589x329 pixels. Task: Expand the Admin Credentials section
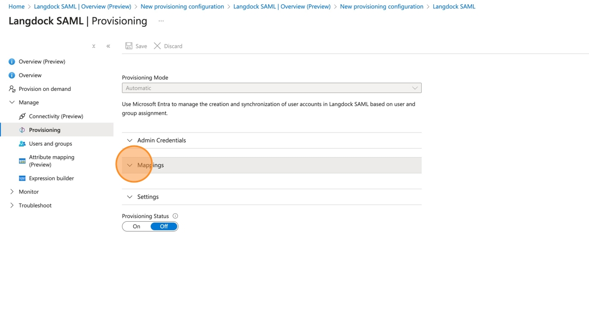tap(271, 140)
